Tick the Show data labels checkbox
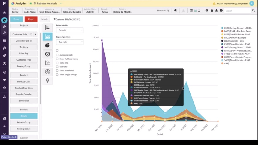 (57, 71)
